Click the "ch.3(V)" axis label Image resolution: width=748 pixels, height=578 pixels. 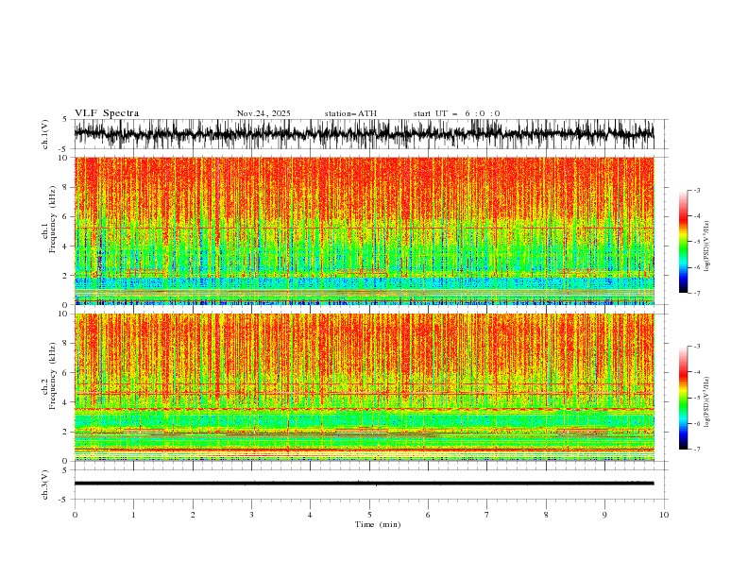45,484
